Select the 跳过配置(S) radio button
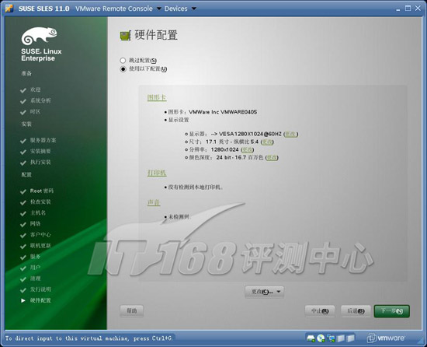The height and width of the screenshot is (347, 427). point(123,60)
